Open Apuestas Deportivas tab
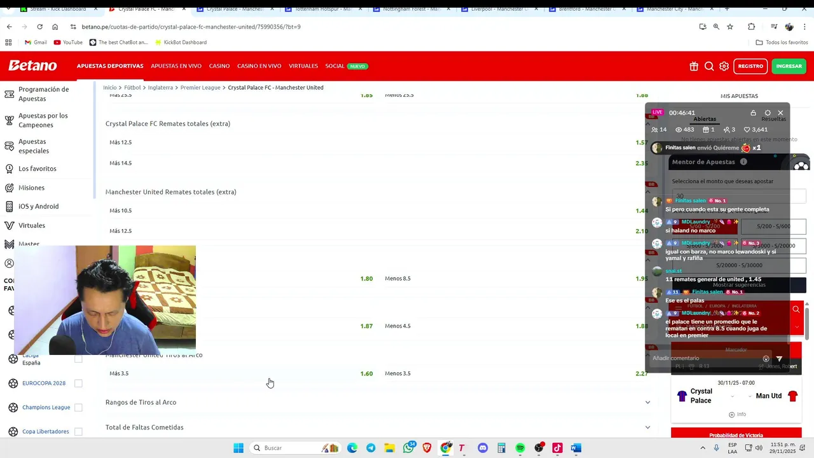The height and width of the screenshot is (458, 814). point(110,66)
